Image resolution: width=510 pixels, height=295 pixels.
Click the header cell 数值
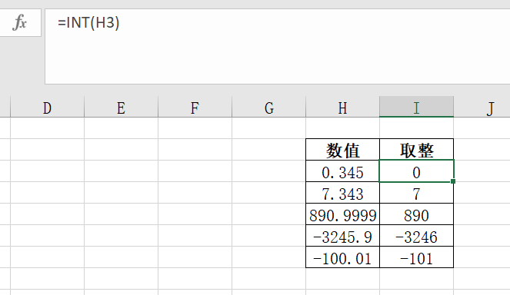click(x=342, y=150)
